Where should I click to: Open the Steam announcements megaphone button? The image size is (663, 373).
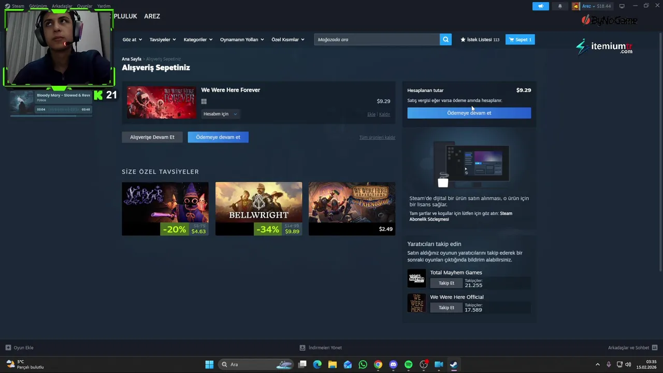(x=540, y=6)
